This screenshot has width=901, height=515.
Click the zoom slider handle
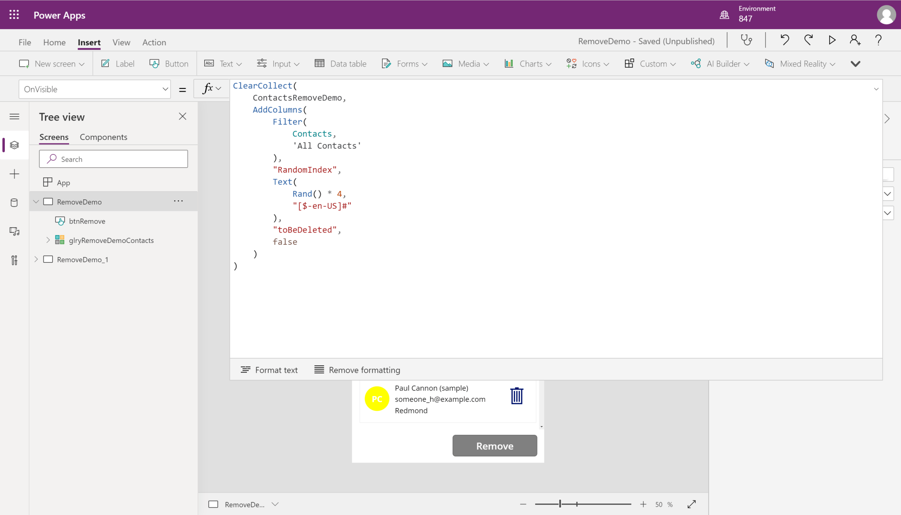560,504
